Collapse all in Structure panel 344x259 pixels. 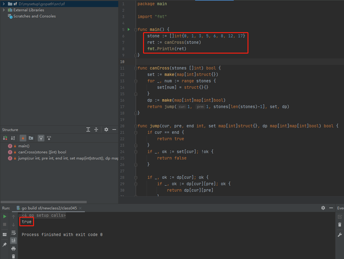(96, 129)
